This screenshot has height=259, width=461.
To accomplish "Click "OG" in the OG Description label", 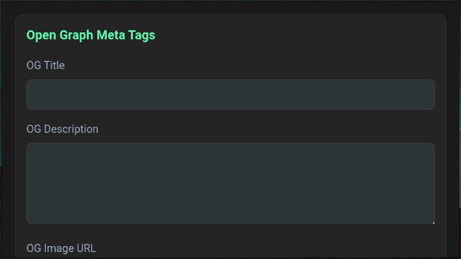I will tap(34, 129).
